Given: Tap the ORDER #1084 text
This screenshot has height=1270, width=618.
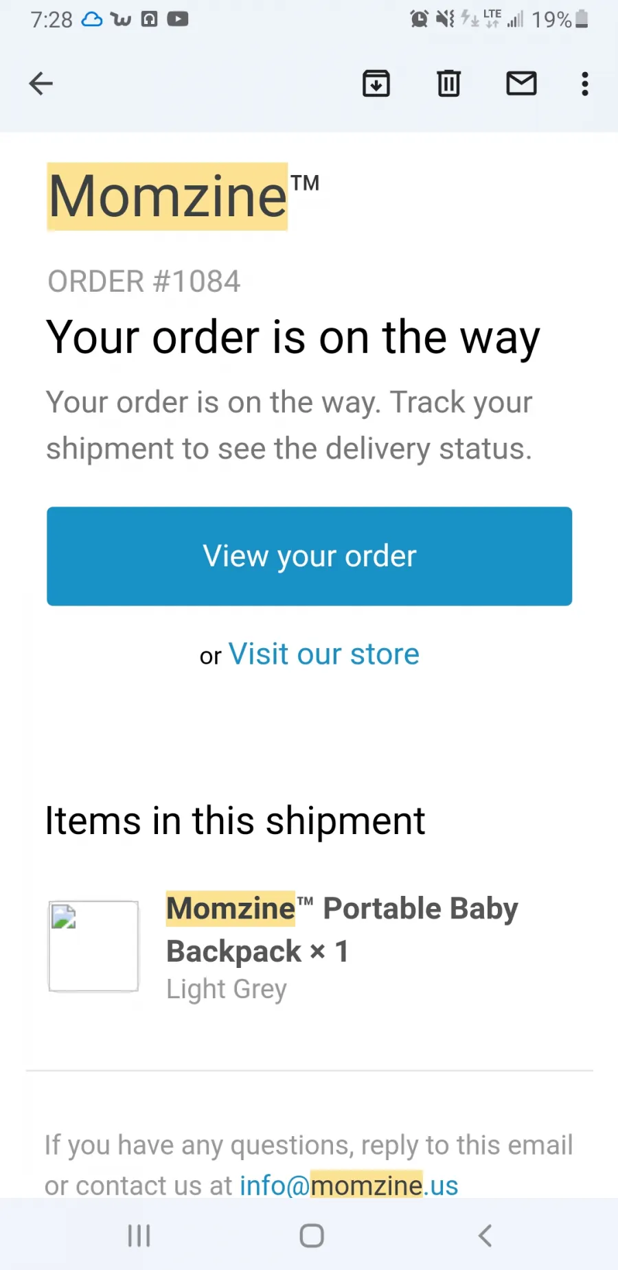Looking at the screenshot, I should [x=144, y=281].
